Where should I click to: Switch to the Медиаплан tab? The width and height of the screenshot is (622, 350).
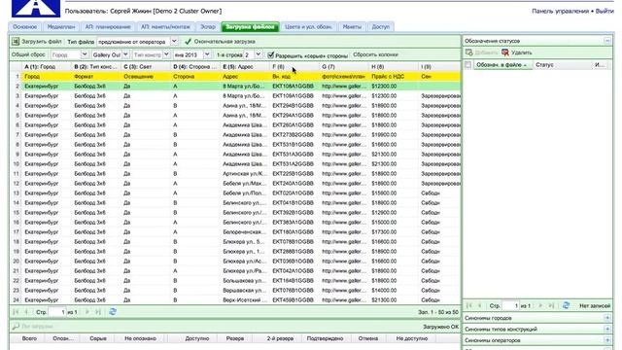tap(61, 26)
